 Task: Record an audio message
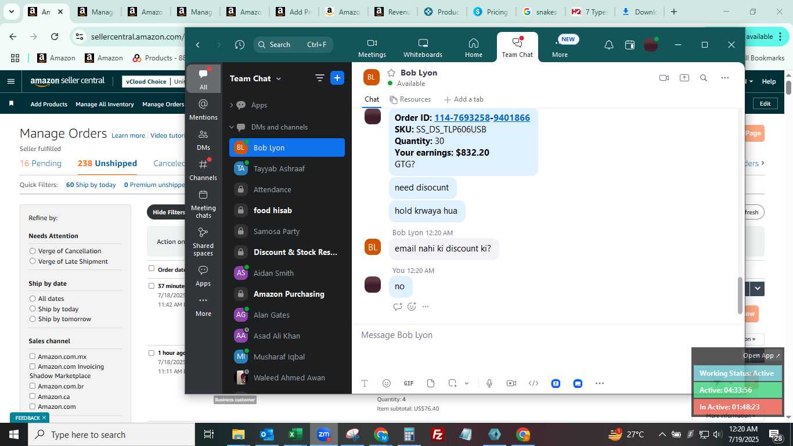489,383
